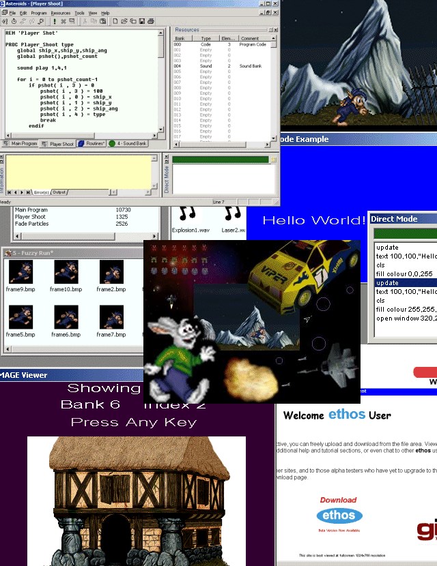The height and width of the screenshot is (566, 437).
Task: Click the sound play 1,4,1 code line
Action: coord(42,68)
